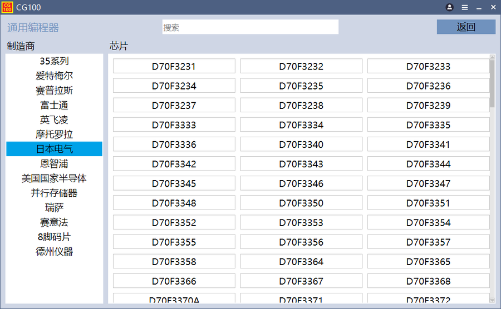Viewport: 501px width, 309px height.
Task: Choose 富士通 in manufacturer list
Action: (55, 105)
